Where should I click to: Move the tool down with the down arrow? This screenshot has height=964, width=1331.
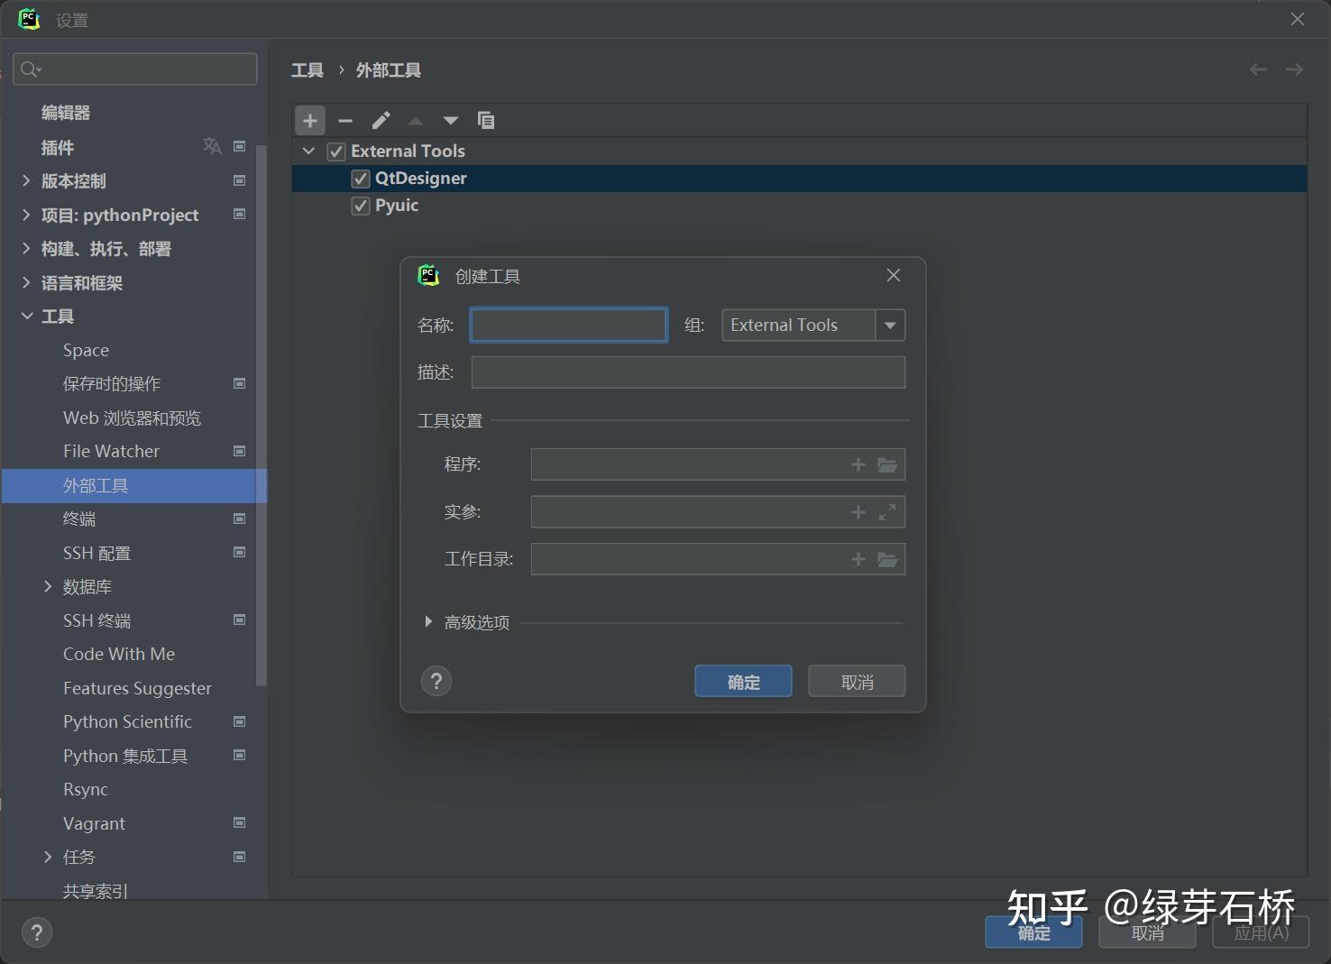[451, 120]
